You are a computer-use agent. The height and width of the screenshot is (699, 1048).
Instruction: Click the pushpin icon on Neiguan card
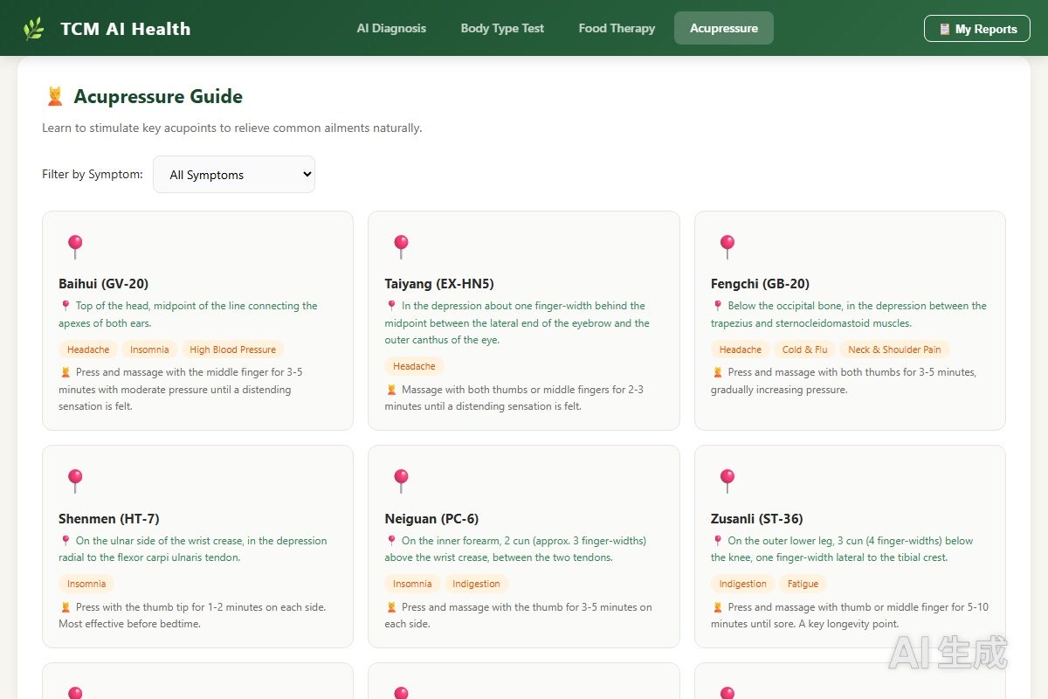[x=401, y=481]
